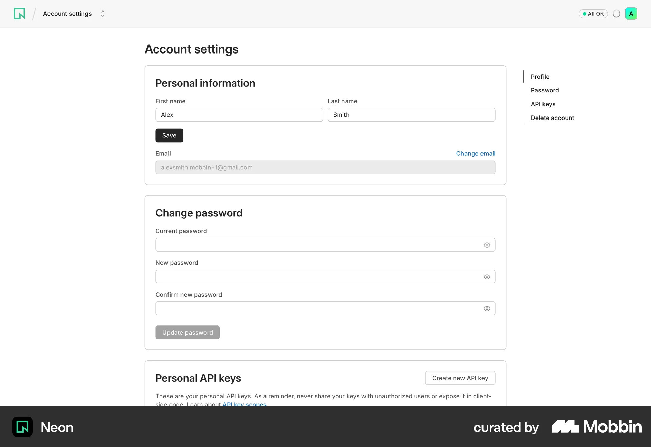The image size is (651, 447).
Task: Open the API key scopes link
Action: (244, 404)
